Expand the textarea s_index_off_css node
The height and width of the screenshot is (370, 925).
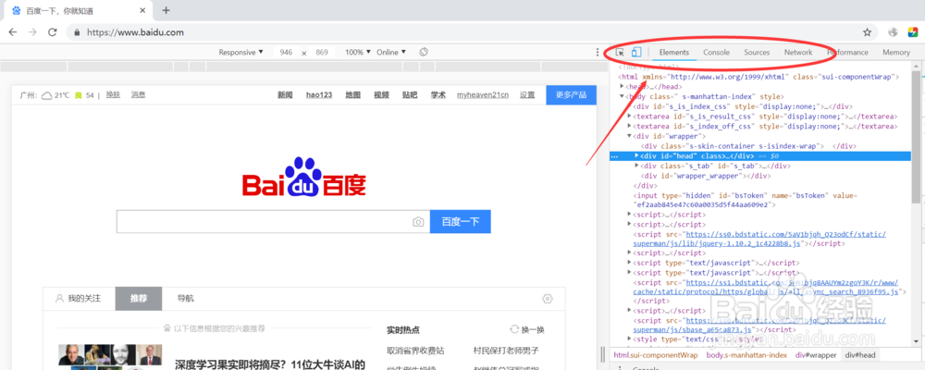pos(629,127)
